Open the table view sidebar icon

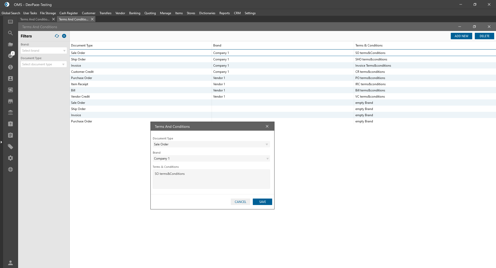point(10,22)
